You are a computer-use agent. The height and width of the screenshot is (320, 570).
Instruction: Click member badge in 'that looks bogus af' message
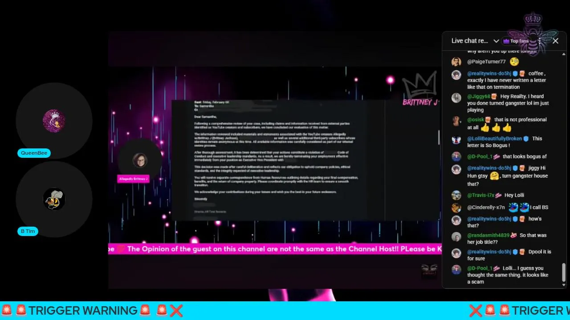point(496,156)
